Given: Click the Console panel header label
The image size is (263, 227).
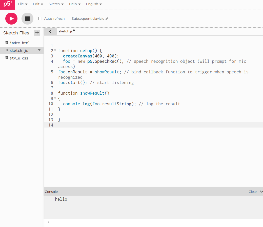Looking at the screenshot, I should pos(51,192).
